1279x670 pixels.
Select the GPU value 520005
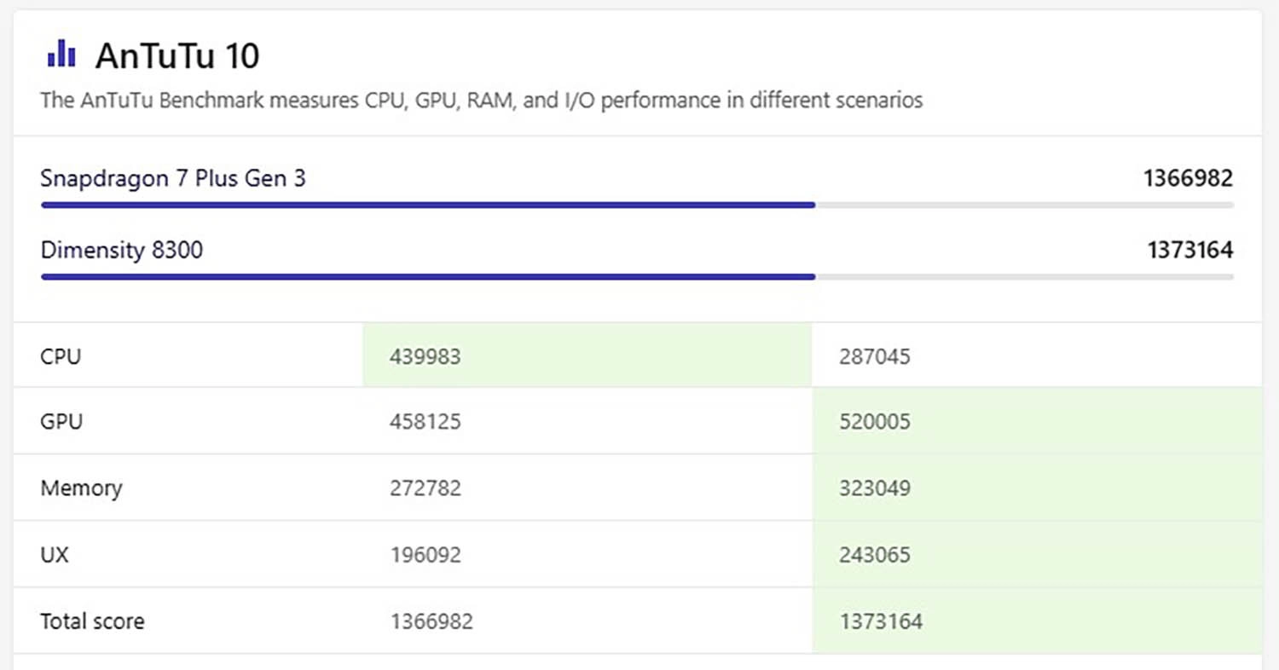point(875,421)
